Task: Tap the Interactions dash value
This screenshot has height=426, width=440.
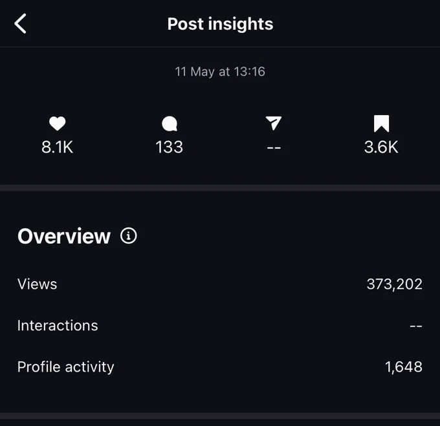Action: pyautogui.click(x=416, y=326)
